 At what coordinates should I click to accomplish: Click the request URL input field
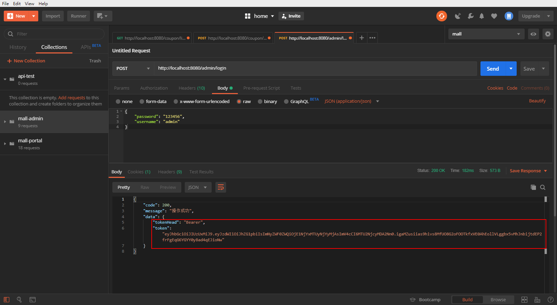[x=315, y=68]
